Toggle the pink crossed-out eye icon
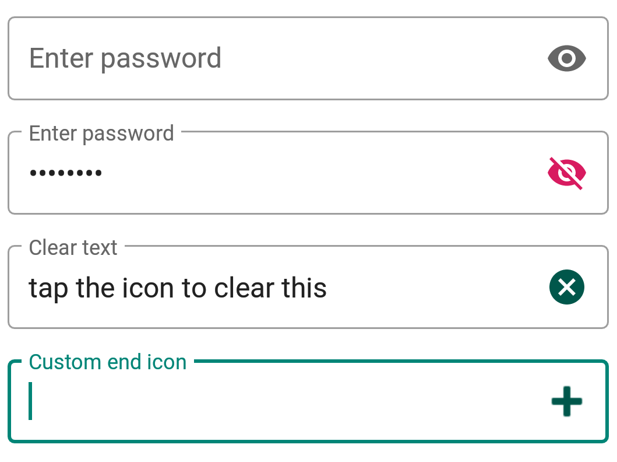 567,173
